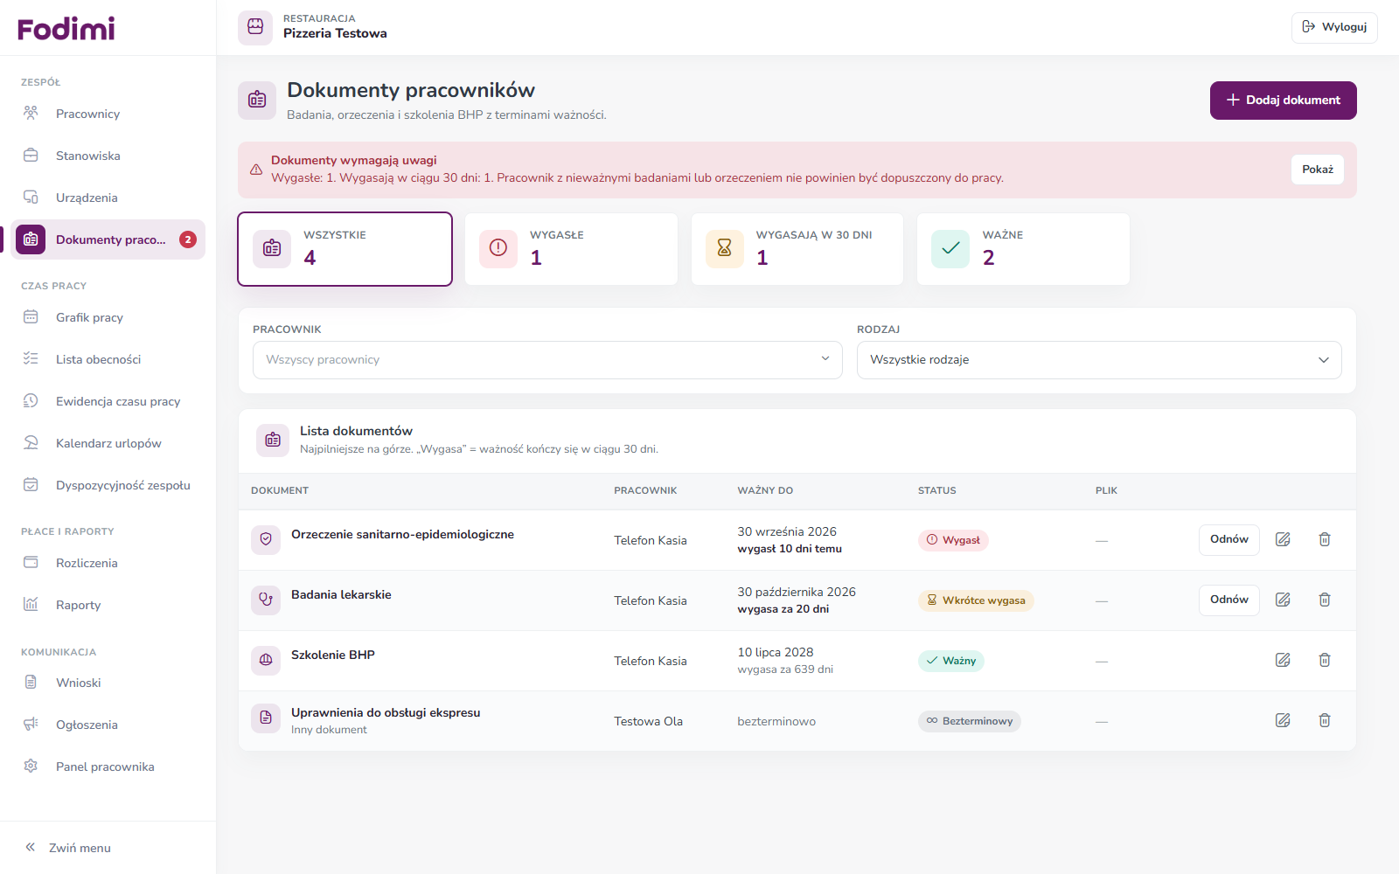Screen dimensions: 1399x874
Task: Edit the Szkolenie BHP document
Action: [x=1283, y=660]
